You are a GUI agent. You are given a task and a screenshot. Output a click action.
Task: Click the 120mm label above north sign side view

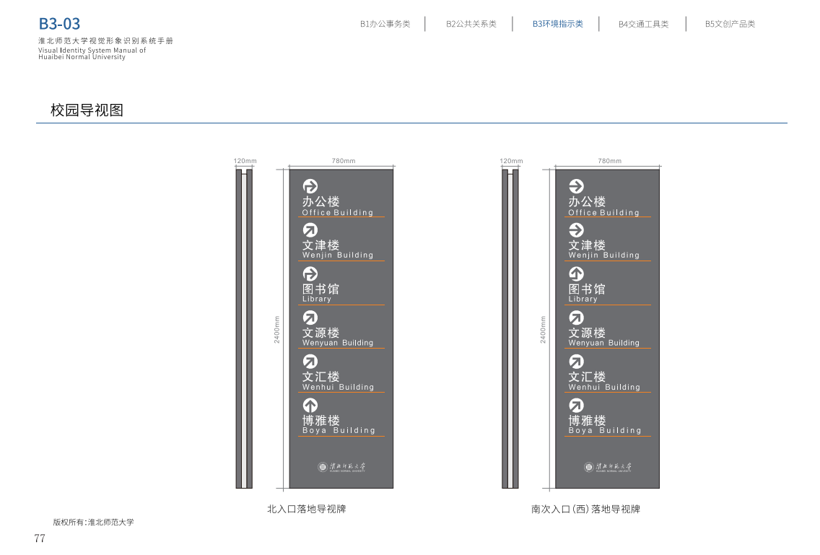point(245,161)
